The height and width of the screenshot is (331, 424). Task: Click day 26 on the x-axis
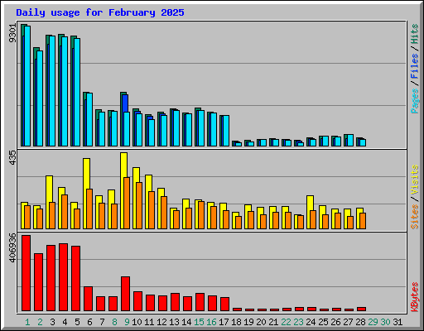point(335,322)
